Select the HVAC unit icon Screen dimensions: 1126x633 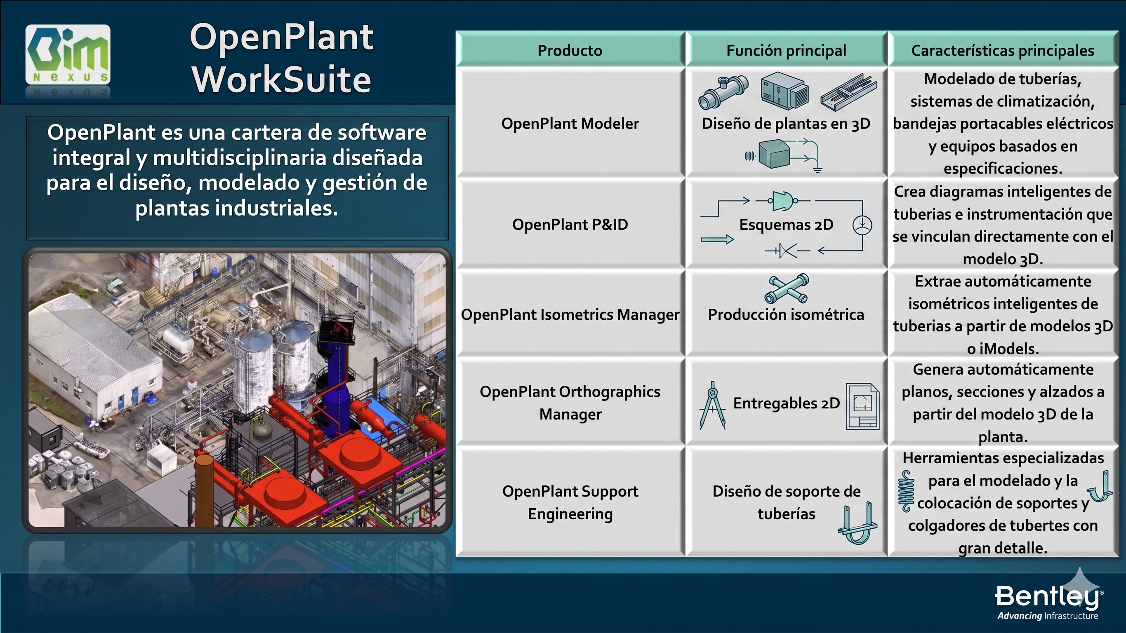[784, 91]
